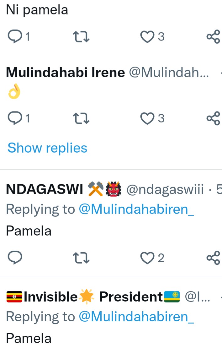The width and height of the screenshot is (222, 348).
Task: Open NDAGASWI's profile name
Action: (x=45, y=189)
